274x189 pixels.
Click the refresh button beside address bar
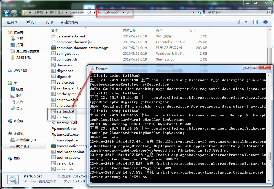200,12
